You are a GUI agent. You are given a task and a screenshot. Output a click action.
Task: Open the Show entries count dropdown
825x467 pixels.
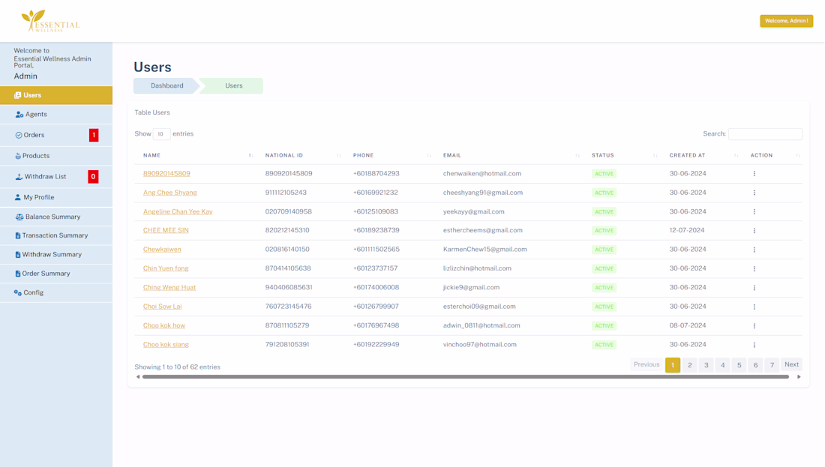tap(161, 133)
